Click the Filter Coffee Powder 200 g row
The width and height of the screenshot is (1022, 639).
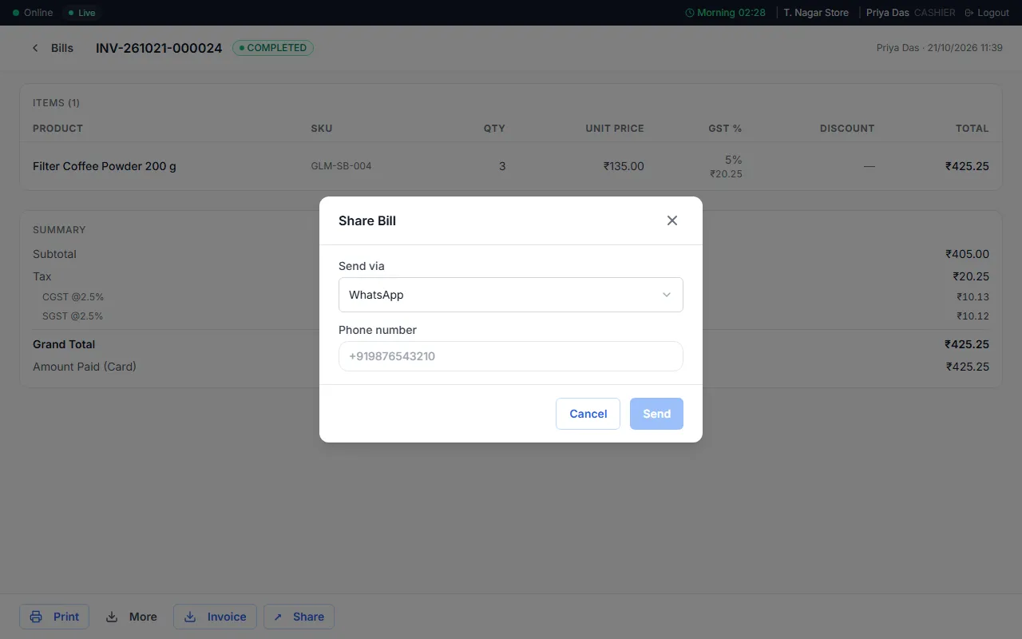(511, 166)
